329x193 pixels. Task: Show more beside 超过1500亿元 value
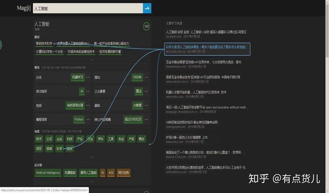(147, 119)
